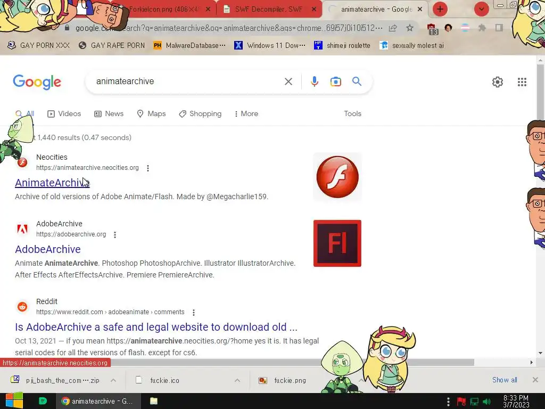Open new tab with plus button
The image size is (545, 409).
click(440, 9)
